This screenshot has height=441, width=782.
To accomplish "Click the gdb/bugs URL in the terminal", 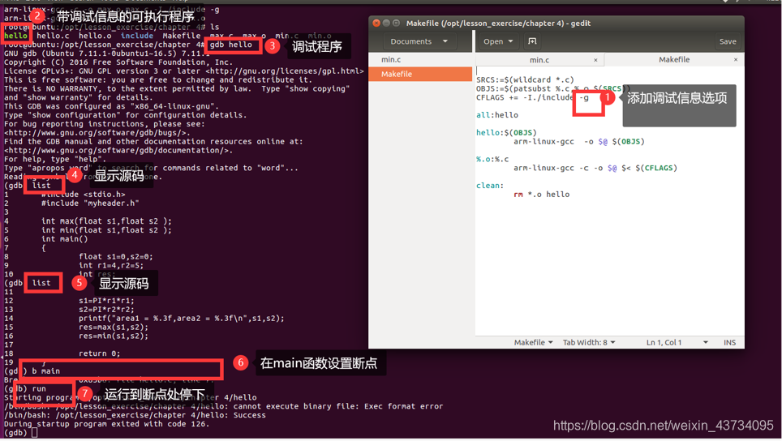I will (97, 133).
